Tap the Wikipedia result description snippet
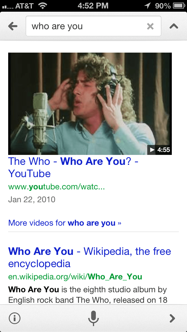 (88, 295)
